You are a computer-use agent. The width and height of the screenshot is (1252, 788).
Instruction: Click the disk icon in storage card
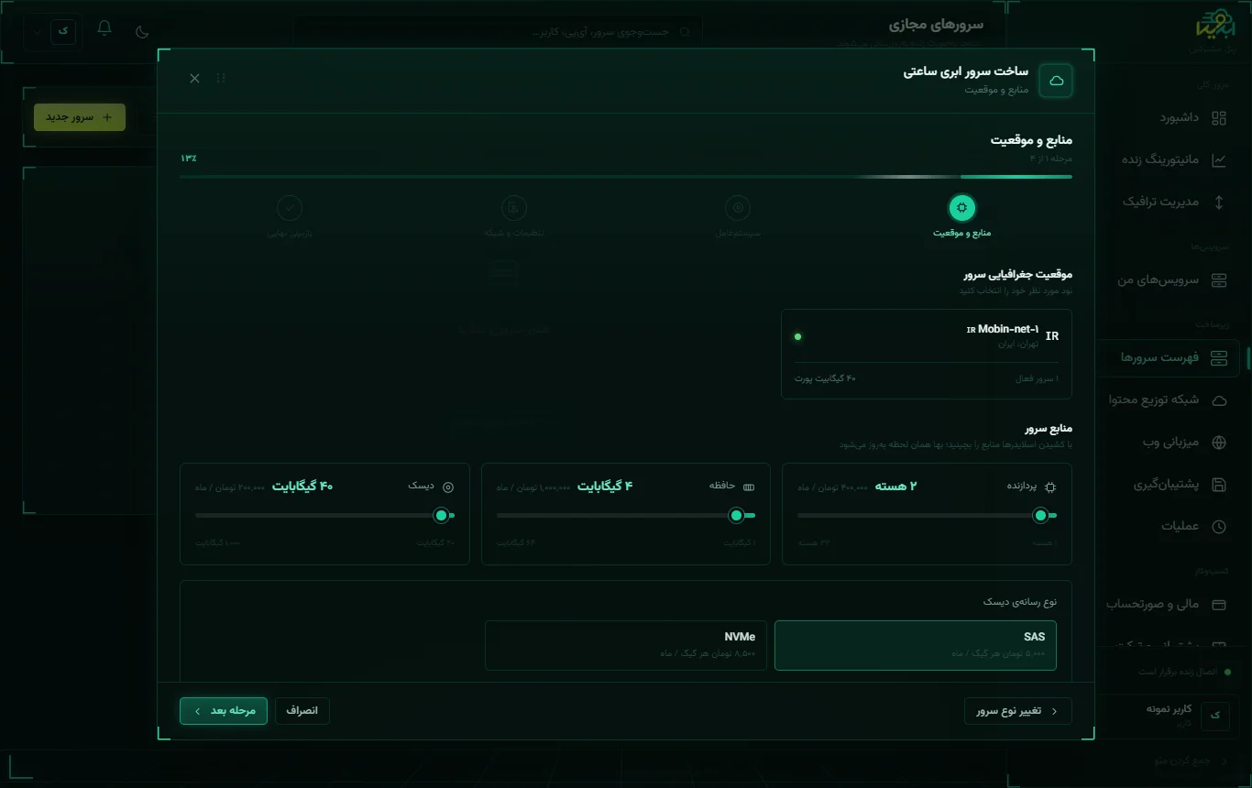click(448, 487)
